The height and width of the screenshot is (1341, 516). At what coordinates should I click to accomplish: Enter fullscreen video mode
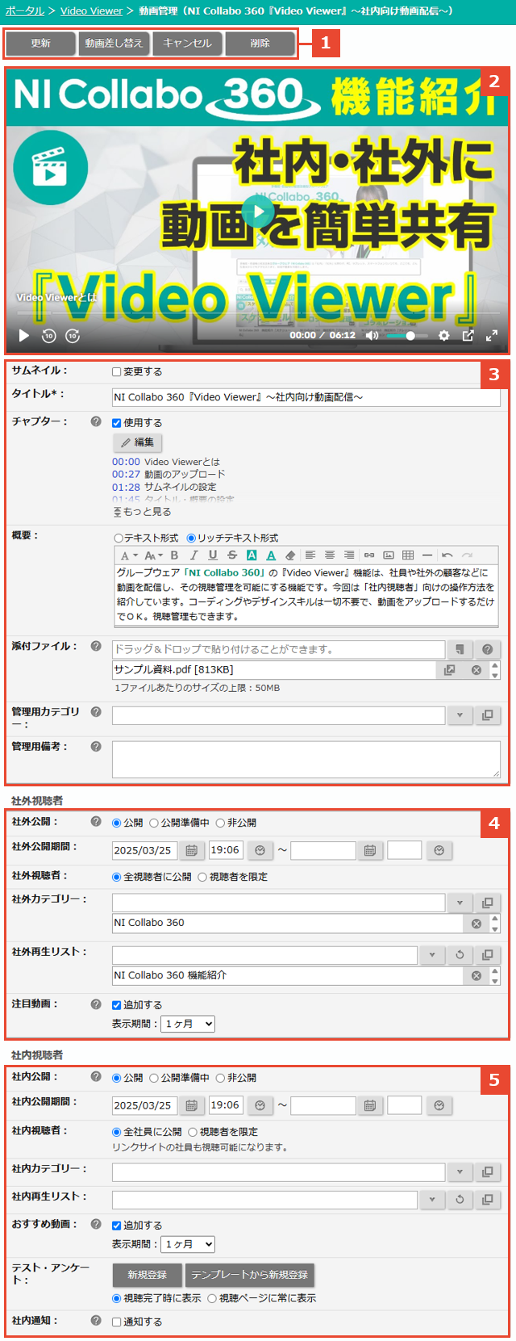point(491,335)
